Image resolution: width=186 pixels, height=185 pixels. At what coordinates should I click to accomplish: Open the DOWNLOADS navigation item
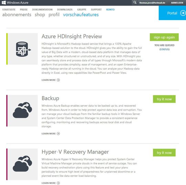[65, 10]
